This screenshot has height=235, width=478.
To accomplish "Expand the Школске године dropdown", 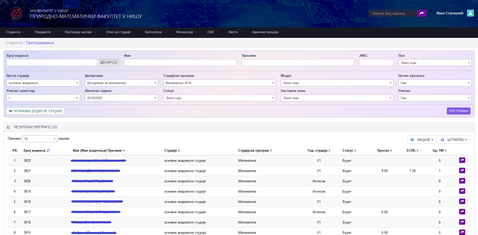I will pos(121,98).
